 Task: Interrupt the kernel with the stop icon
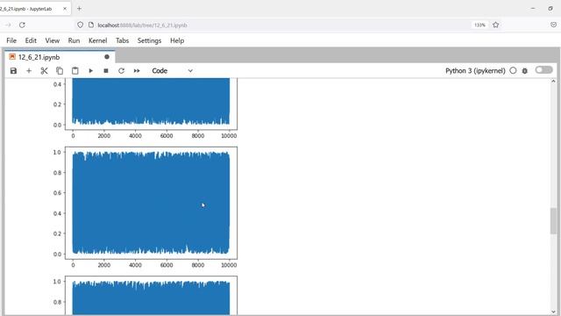(106, 71)
